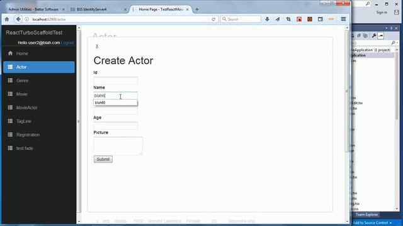Viewport: 403px width, 226px height.
Task: Open the Solution Explorer window position dropdown arrow
Action: (387, 28)
